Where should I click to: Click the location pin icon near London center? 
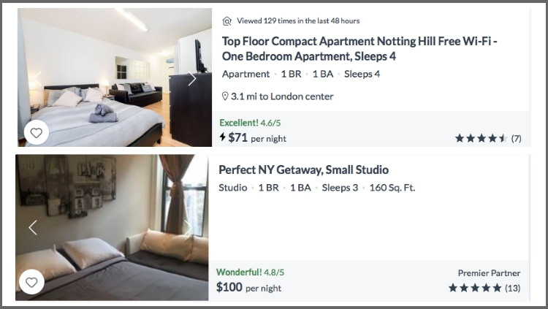pos(225,96)
